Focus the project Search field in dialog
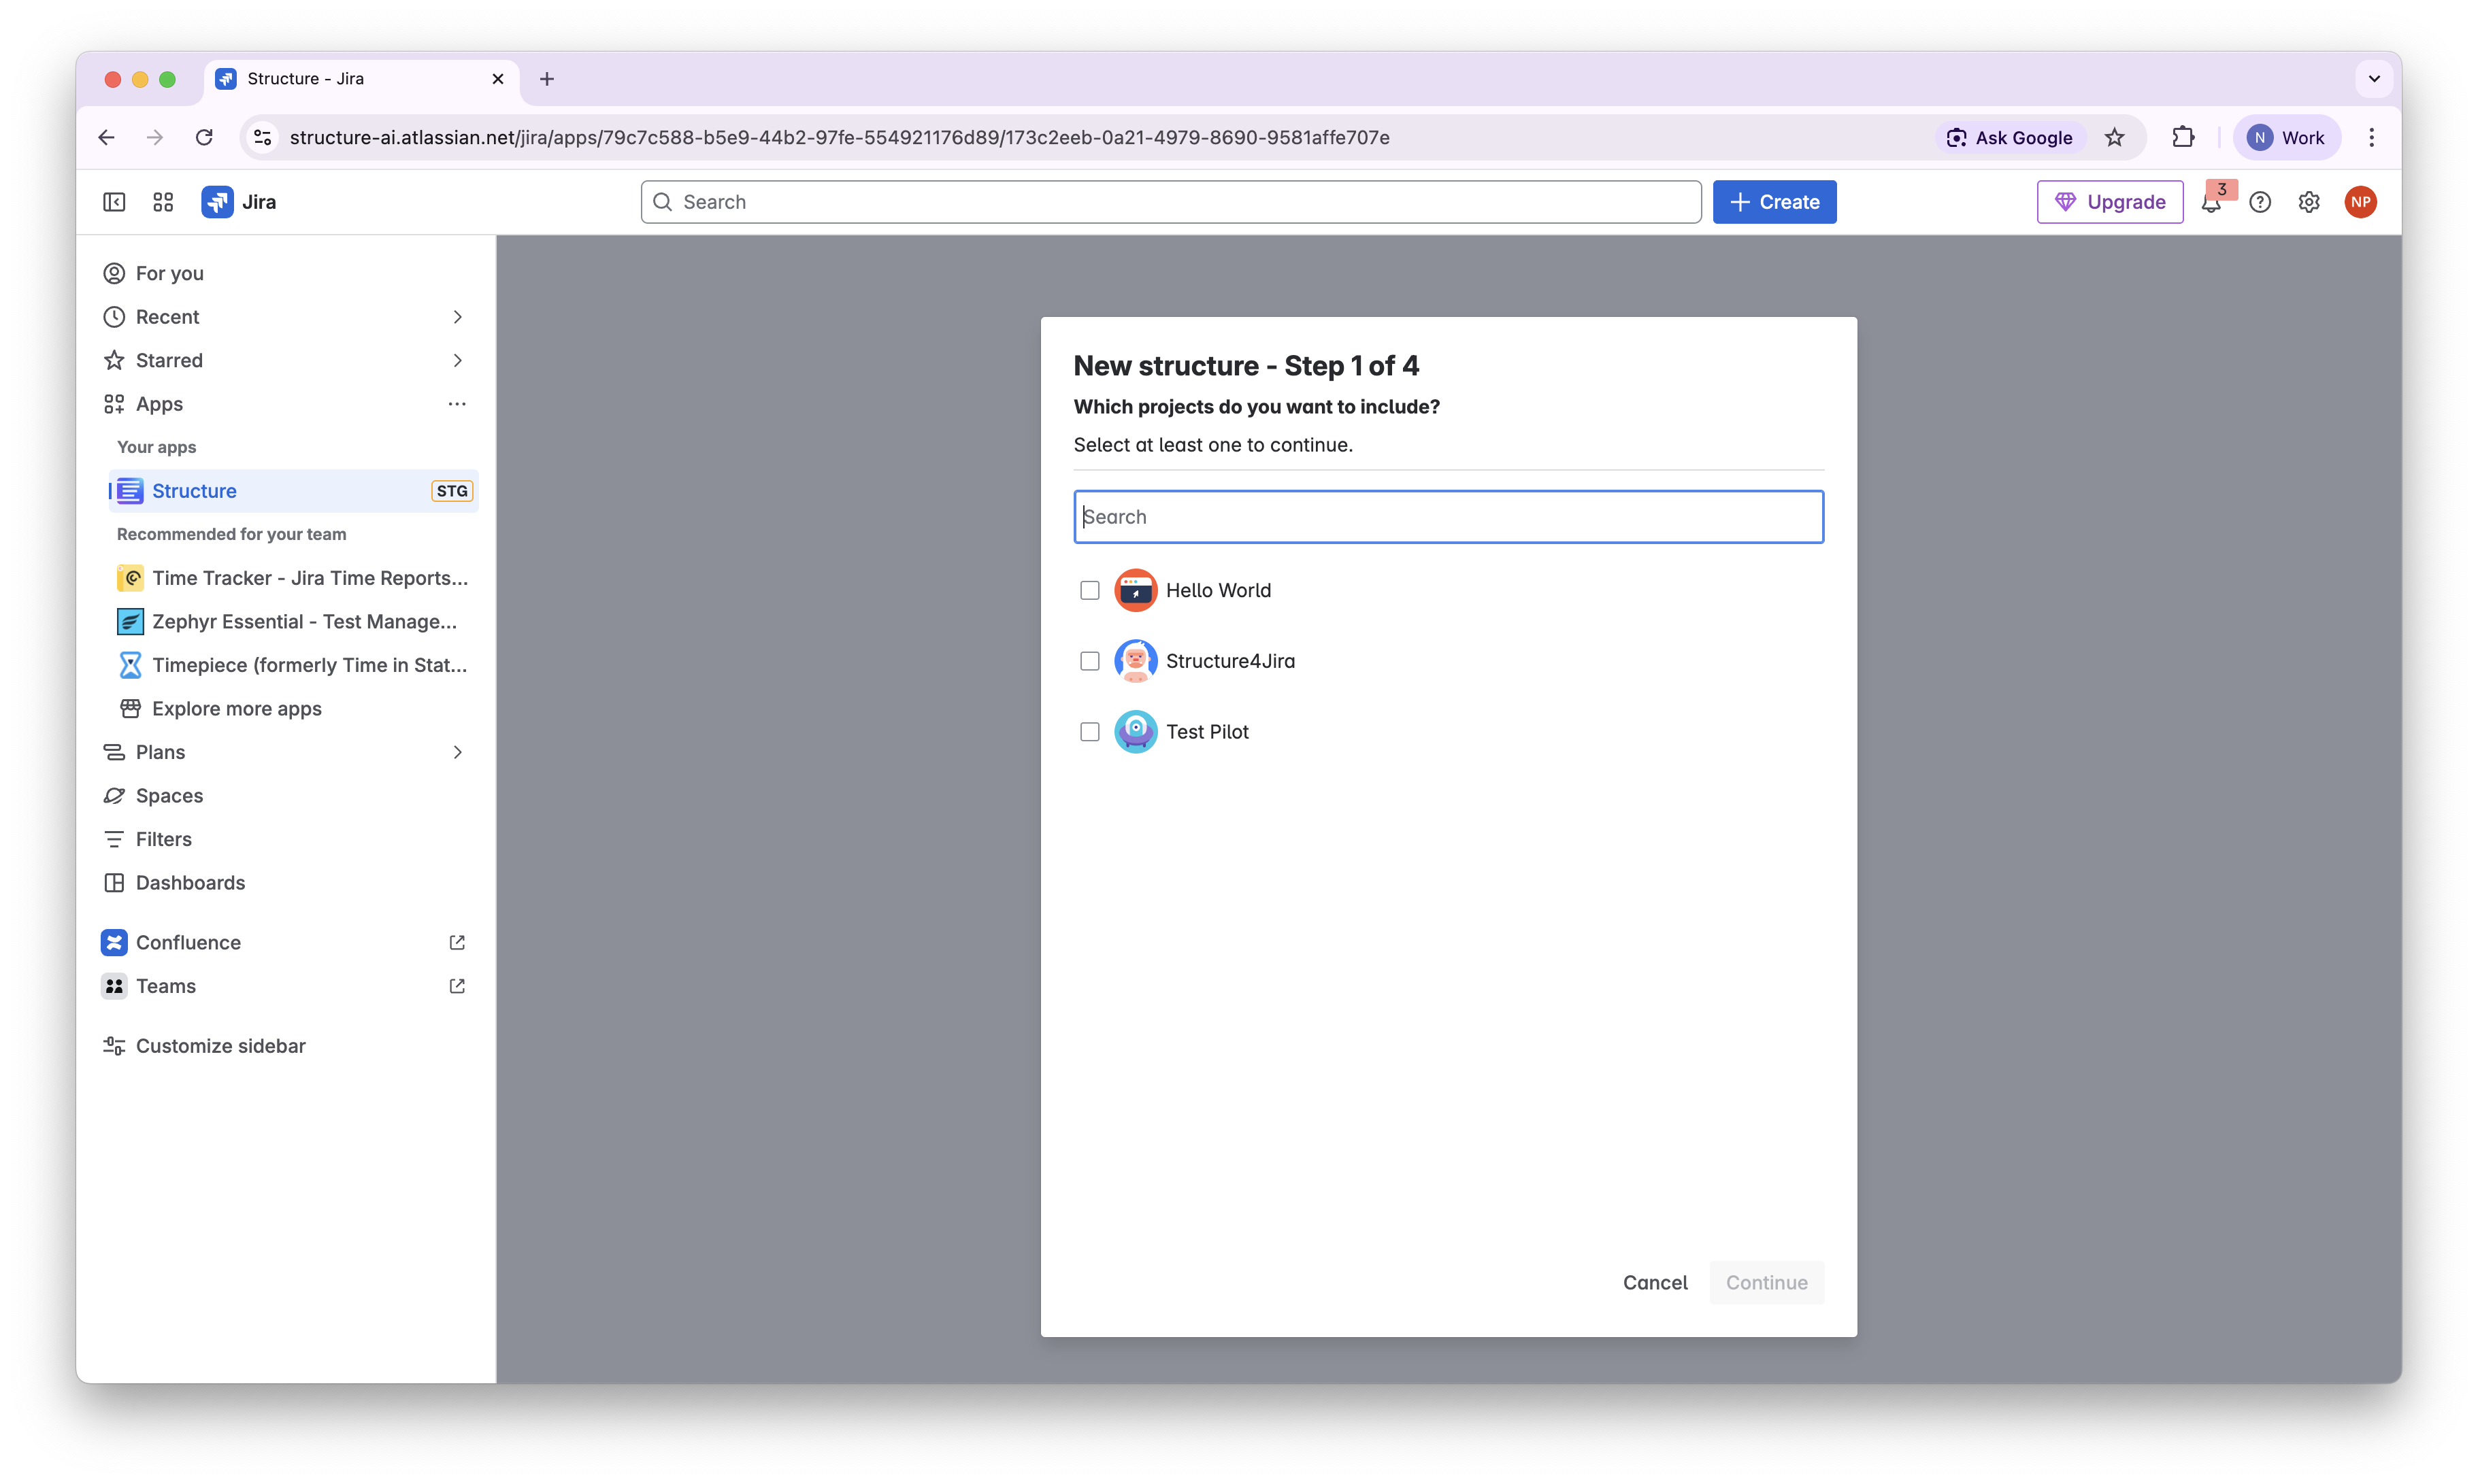This screenshot has height=1484, width=2478. click(x=1448, y=517)
